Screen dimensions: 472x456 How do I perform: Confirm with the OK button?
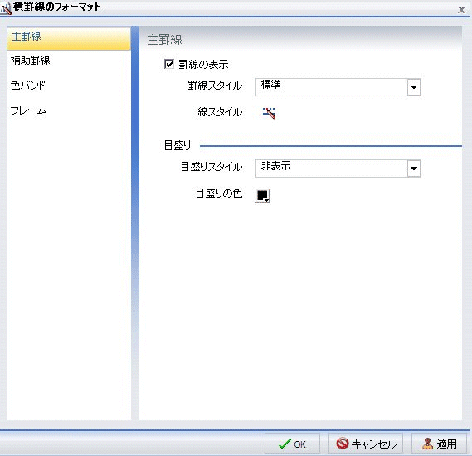coord(292,444)
